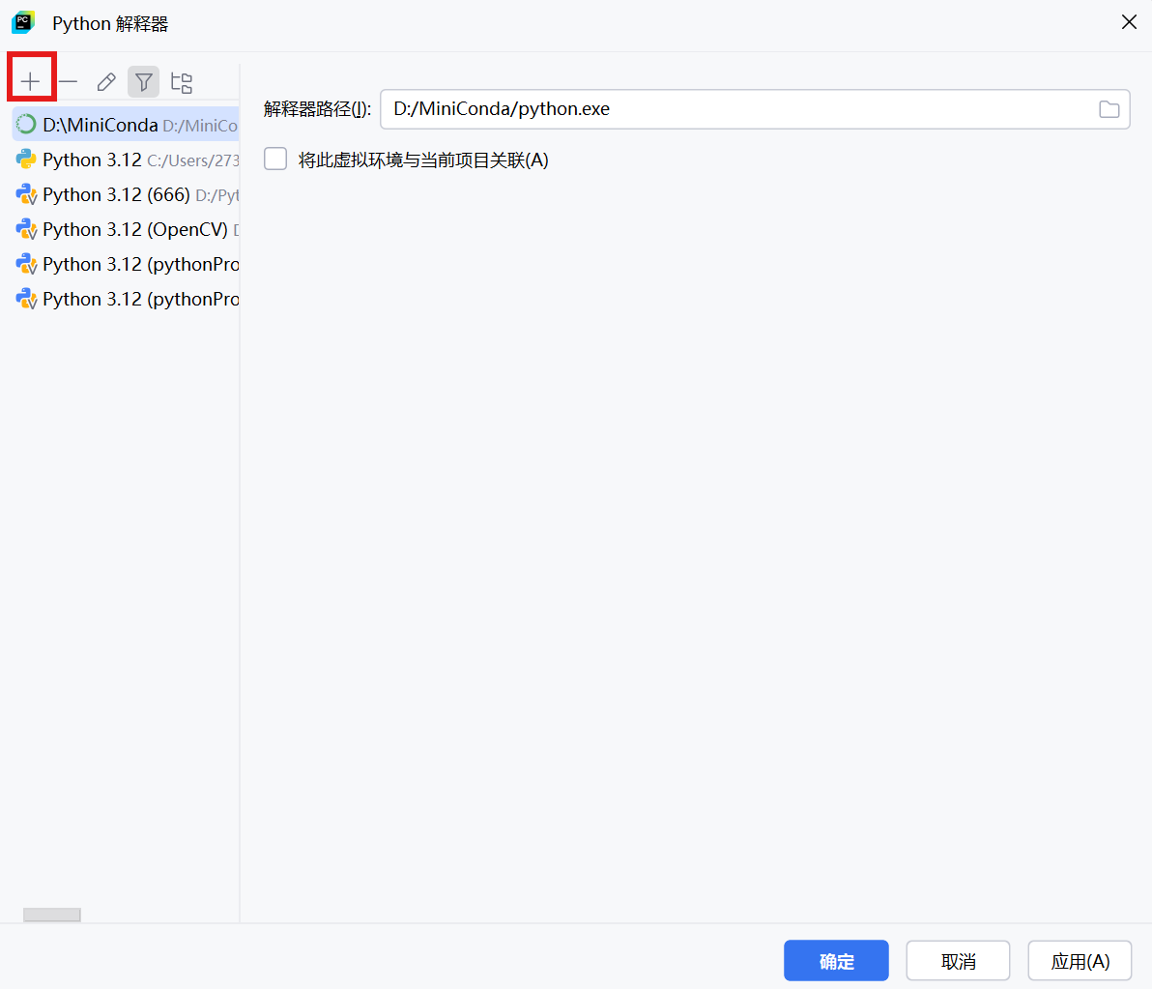The height and width of the screenshot is (989, 1152).
Task: Select Python 3.12 (OpenCV) interpreter
Action: pos(126,229)
